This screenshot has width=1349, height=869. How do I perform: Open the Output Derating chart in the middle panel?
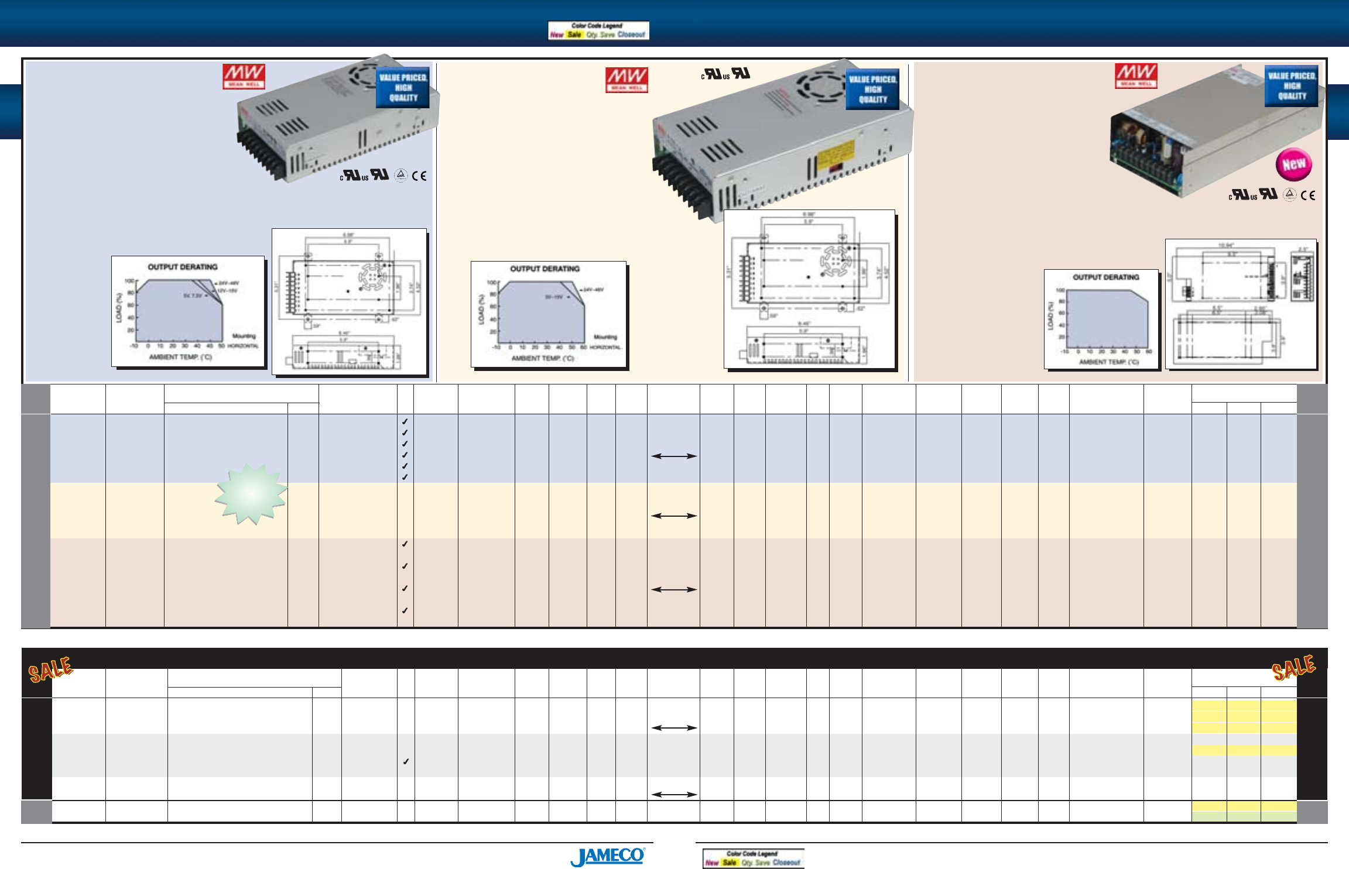pos(549,315)
